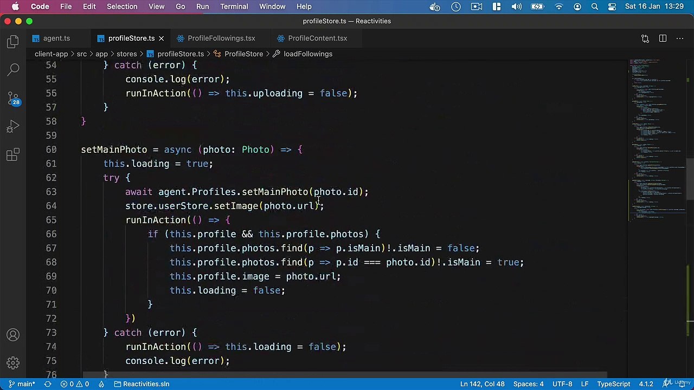Click stores in the breadcrumb

tap(126, 54)
